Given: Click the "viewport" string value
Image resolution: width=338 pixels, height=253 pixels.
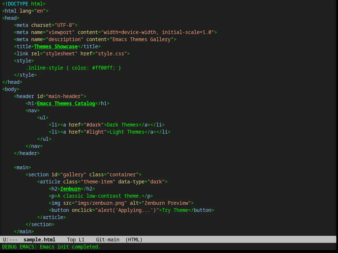Looking at the screenshot, I should 60,32.
